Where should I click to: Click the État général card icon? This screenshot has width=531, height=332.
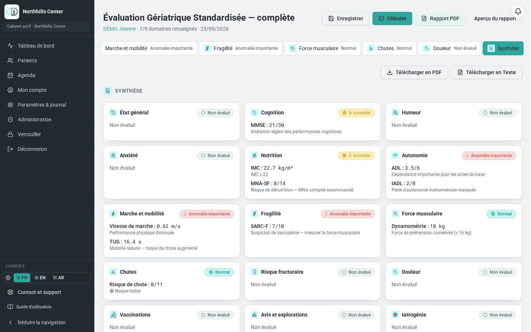113,113
